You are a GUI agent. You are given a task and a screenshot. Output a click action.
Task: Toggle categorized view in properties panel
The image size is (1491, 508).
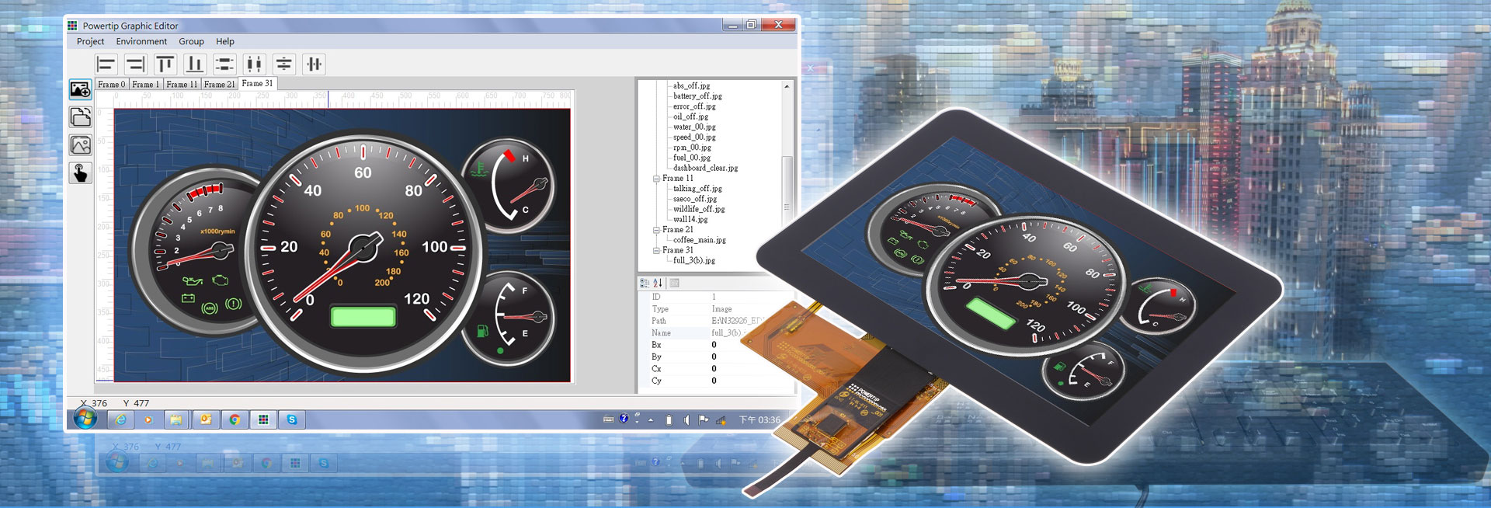(x=645, y=284)
